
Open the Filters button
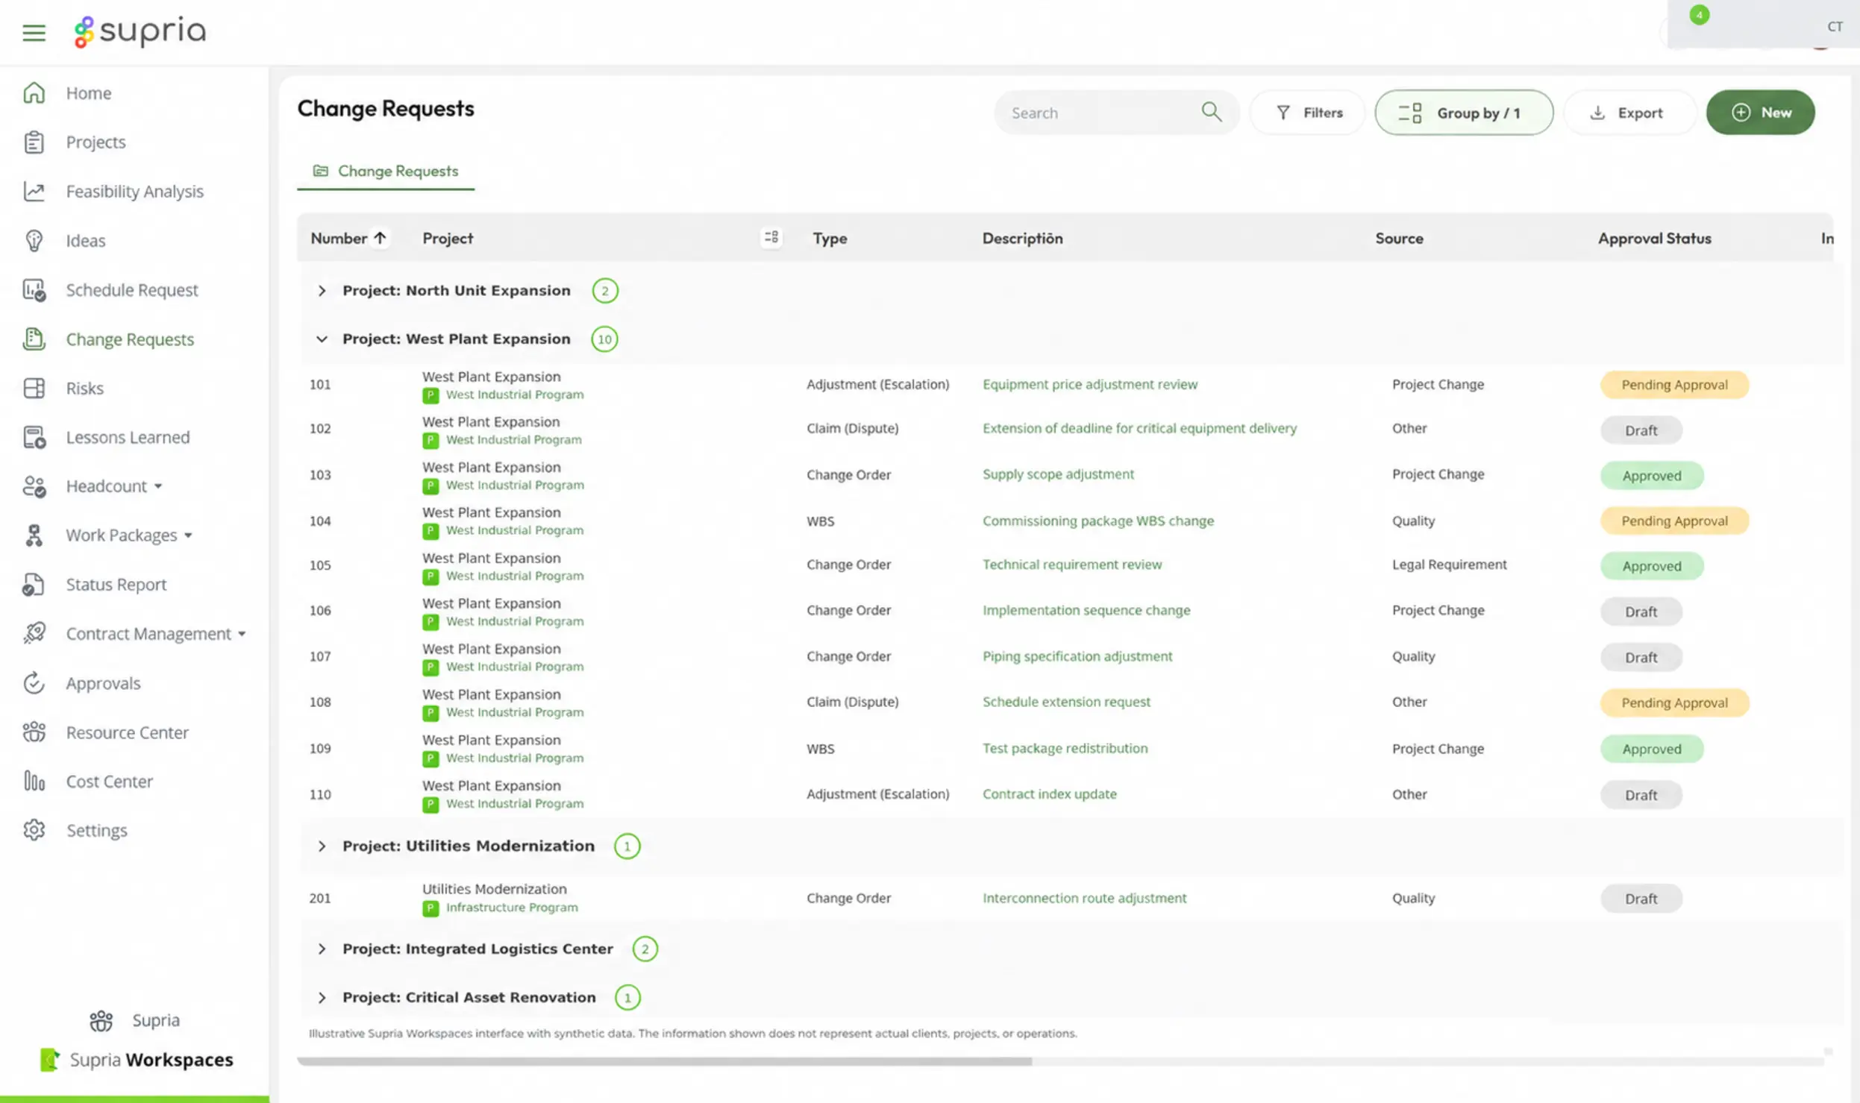coord(1308,112)
